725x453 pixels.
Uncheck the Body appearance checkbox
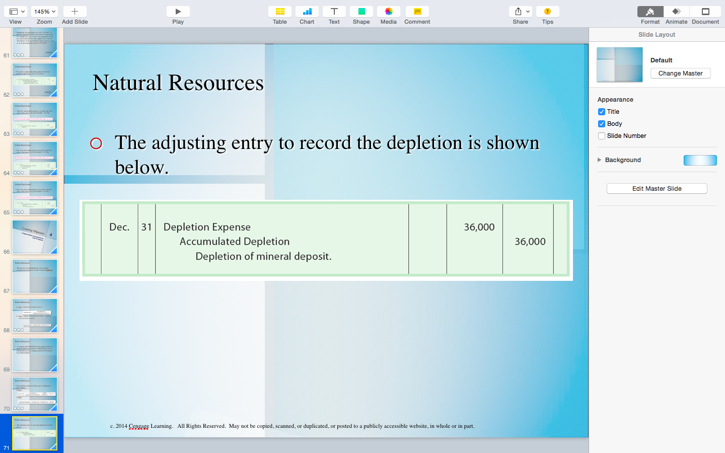pos(602,124)
